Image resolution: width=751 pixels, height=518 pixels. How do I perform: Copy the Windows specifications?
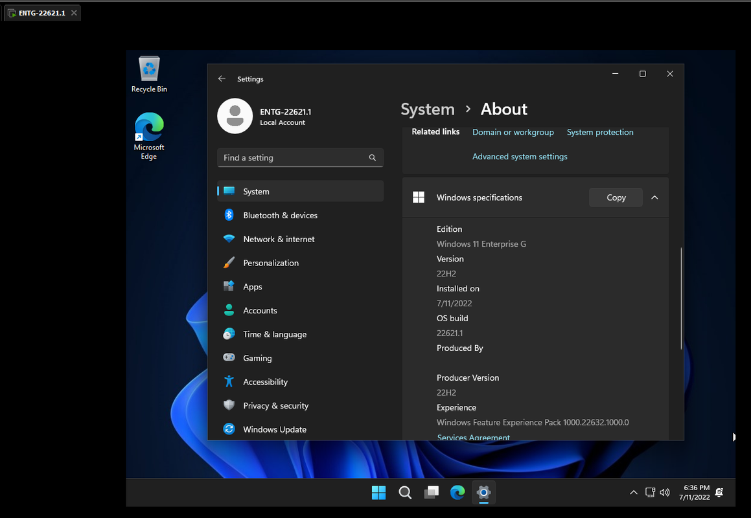(616, 197)
